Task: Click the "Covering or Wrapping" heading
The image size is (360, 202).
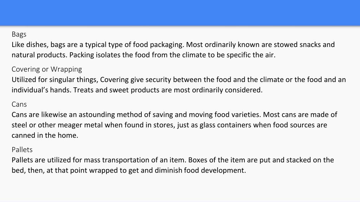Action: pos(47,69)
